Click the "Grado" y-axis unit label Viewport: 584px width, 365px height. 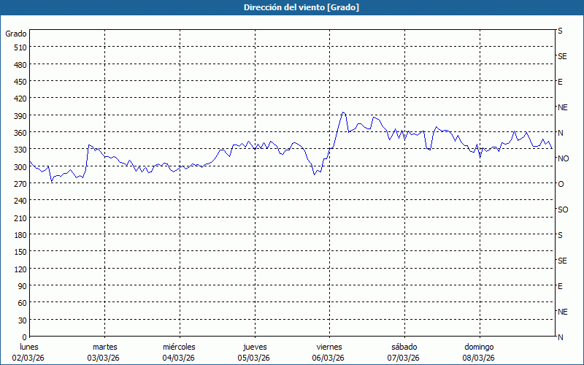coord(16,34)
